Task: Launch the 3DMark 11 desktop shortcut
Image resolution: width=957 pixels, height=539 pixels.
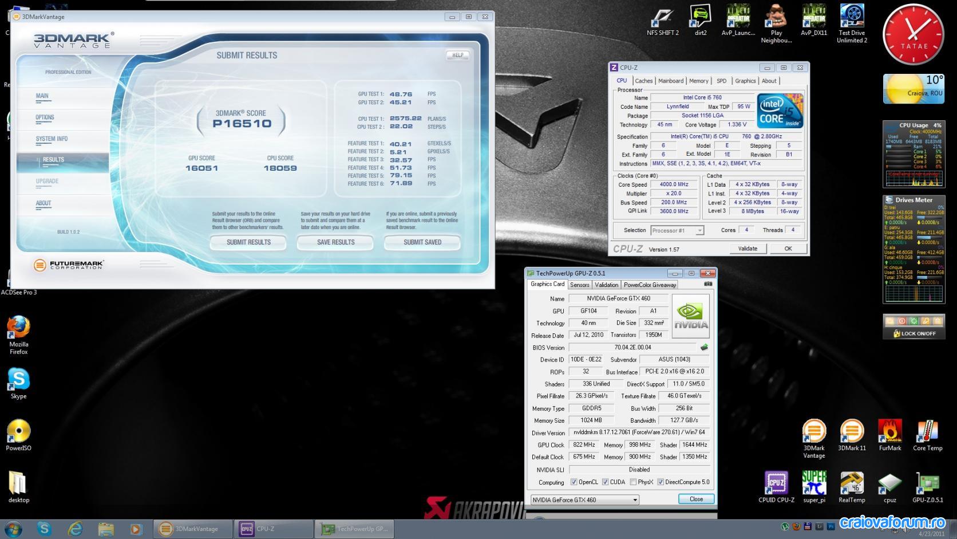Action: tap(852, 435)
